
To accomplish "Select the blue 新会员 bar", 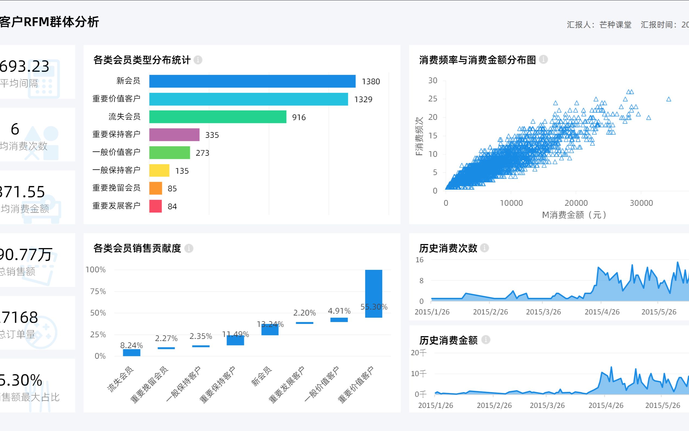I will point(252,81).
